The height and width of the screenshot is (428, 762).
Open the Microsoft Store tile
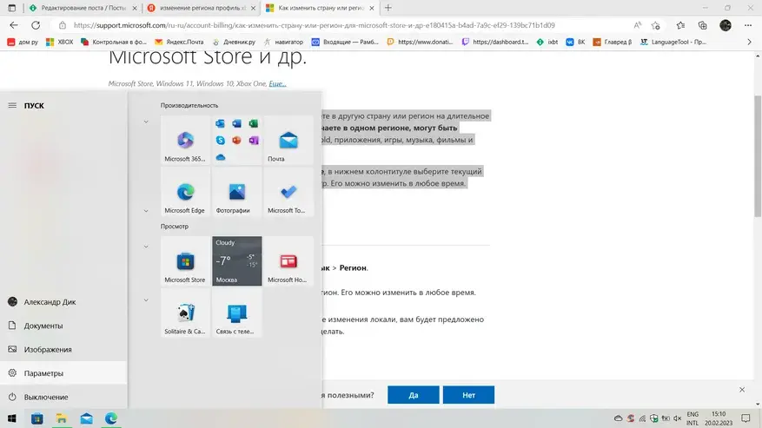(185, 261)
